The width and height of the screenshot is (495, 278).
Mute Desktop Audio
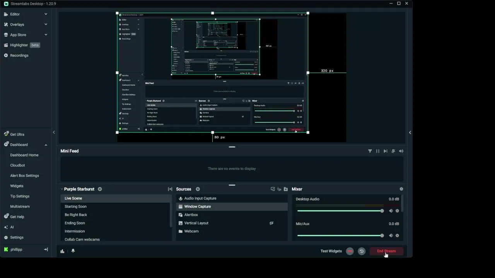tap(391, 211)
